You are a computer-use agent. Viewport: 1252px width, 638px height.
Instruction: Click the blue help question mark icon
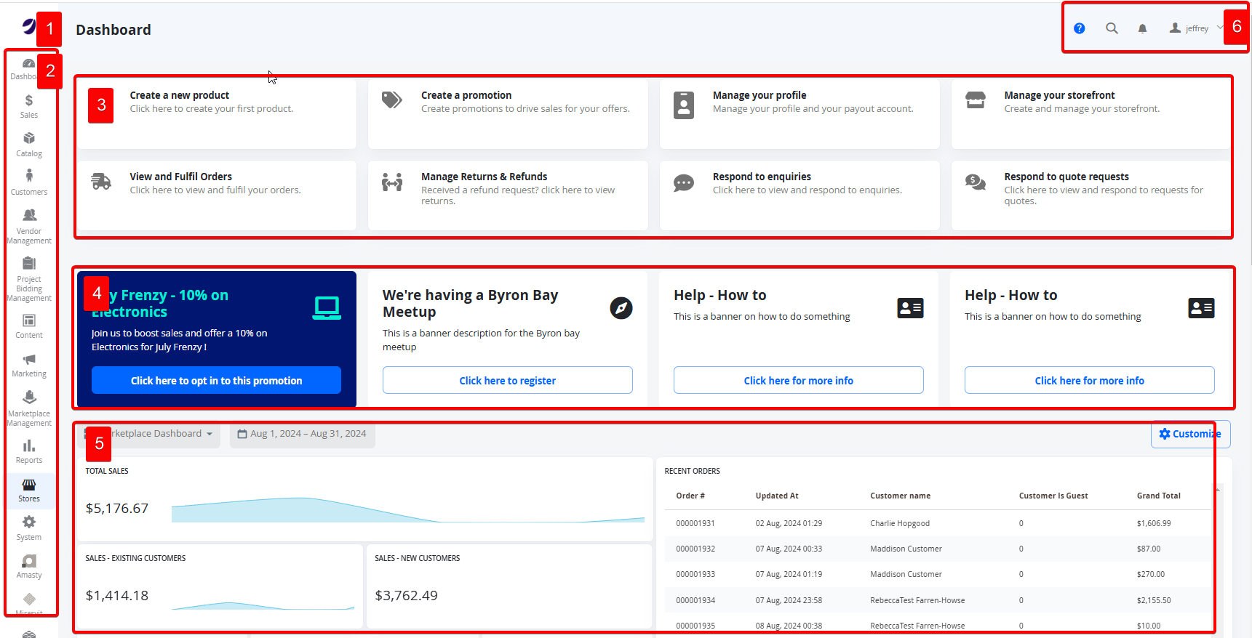tap(1080, 28)
